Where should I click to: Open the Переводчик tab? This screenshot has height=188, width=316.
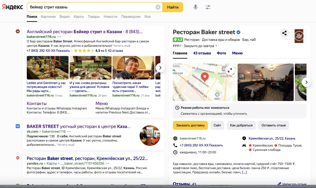click(131, 17)
